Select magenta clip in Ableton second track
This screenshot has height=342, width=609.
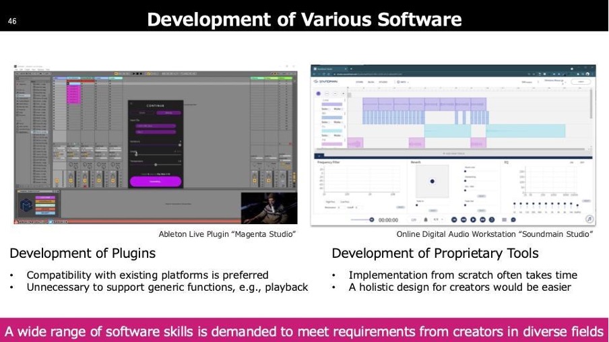[x=73, y=94]
